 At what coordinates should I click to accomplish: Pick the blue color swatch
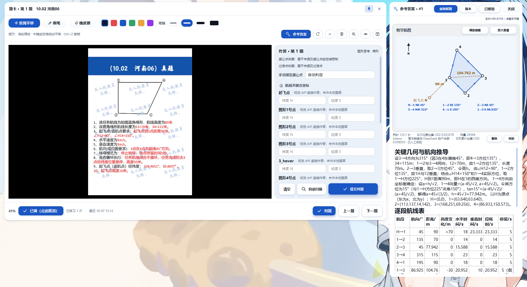pyautogui.click(x=123, y=23)
